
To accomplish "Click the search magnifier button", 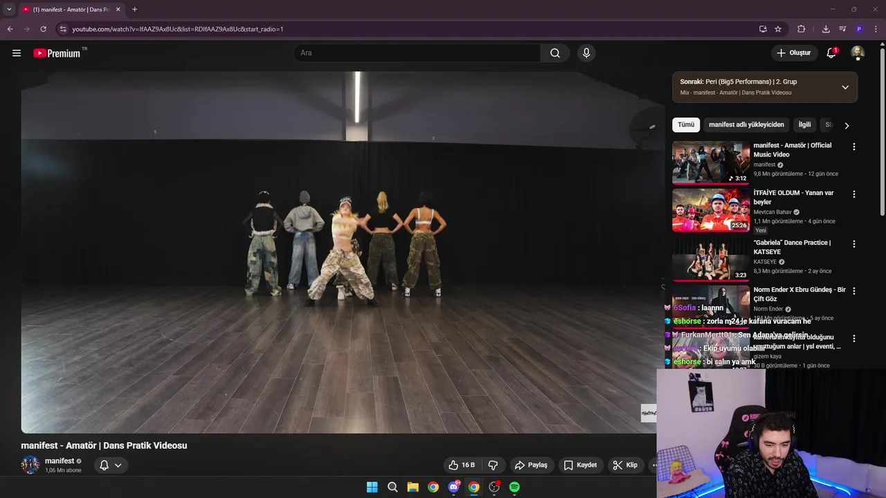I will pos(555,53).
